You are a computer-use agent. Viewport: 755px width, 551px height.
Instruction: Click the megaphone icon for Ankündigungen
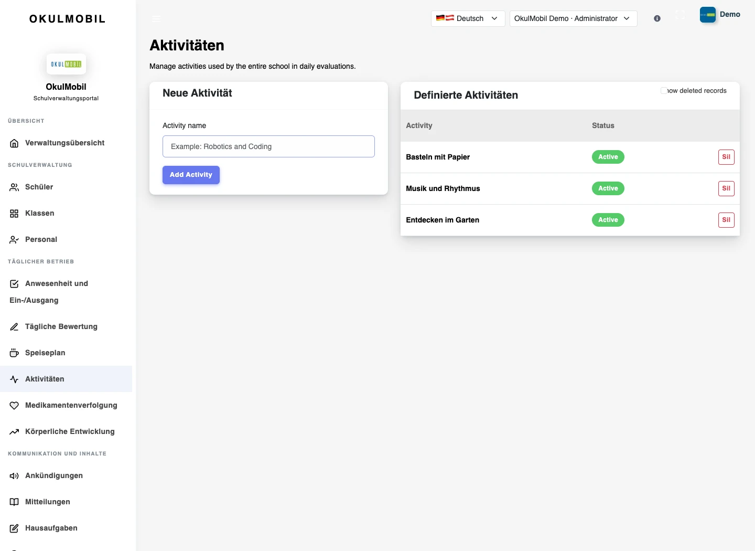pyautogui.click(x=14, y=476)
